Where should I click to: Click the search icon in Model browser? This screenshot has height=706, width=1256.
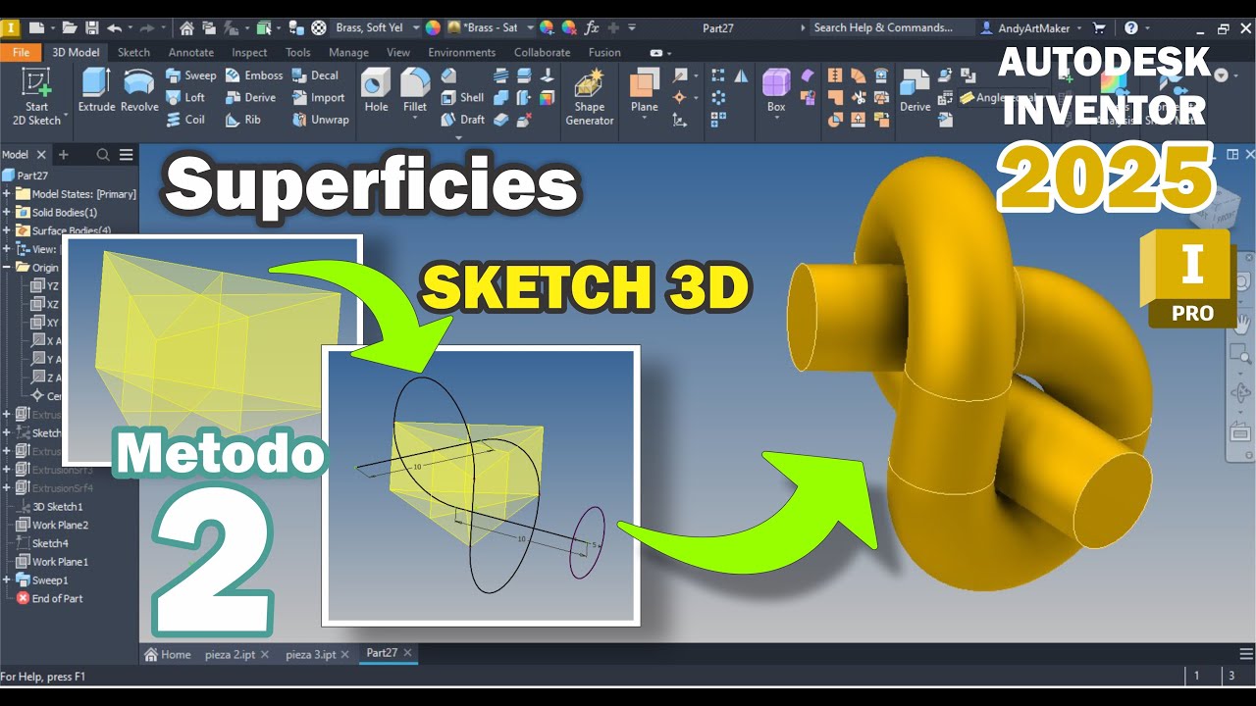pos(103,155)
